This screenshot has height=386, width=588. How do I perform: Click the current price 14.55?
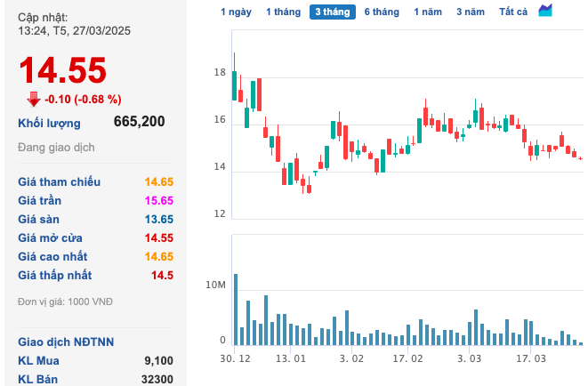pyautogui.click(x=63, y=70)
